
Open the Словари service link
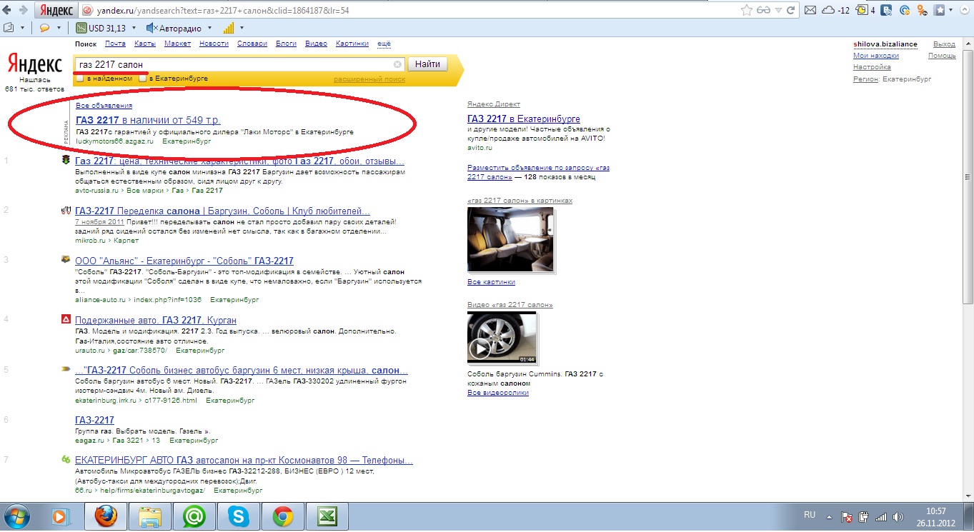(252, 44)
